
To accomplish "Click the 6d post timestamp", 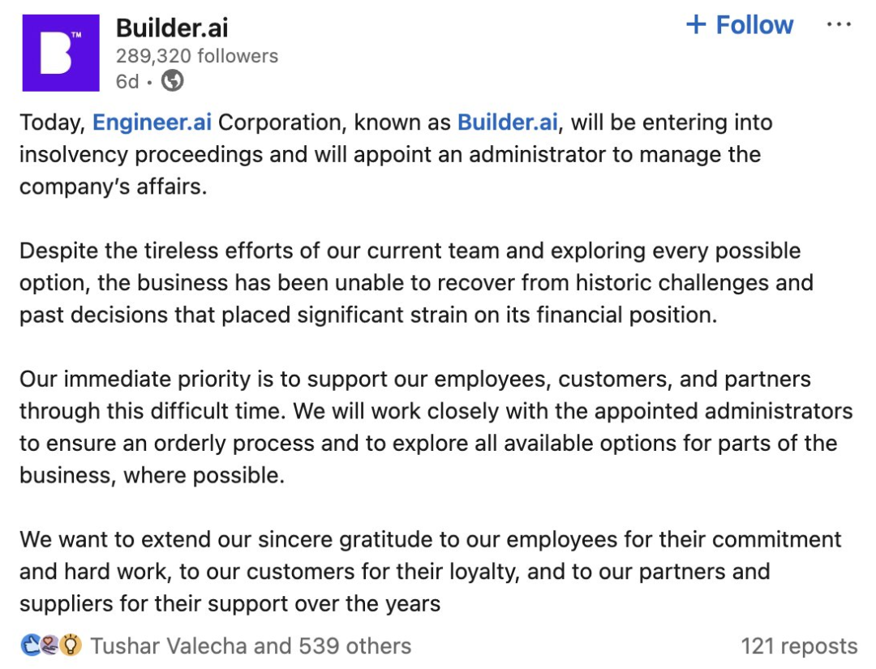I will click(127, 81).
